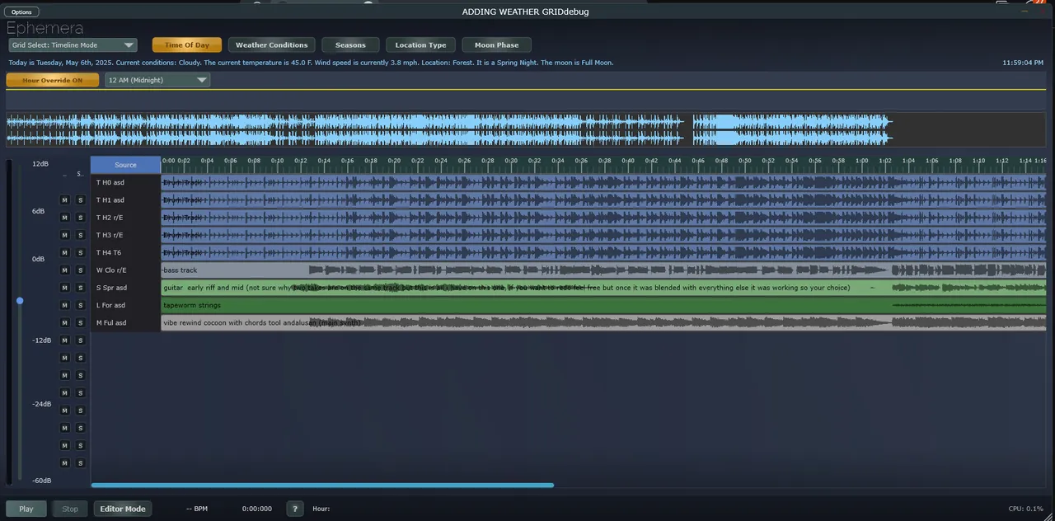The height and width of the screenshot is (521, 1055).
Task: Solo the track beside T H4 T6
Action: tap(80, 253)
